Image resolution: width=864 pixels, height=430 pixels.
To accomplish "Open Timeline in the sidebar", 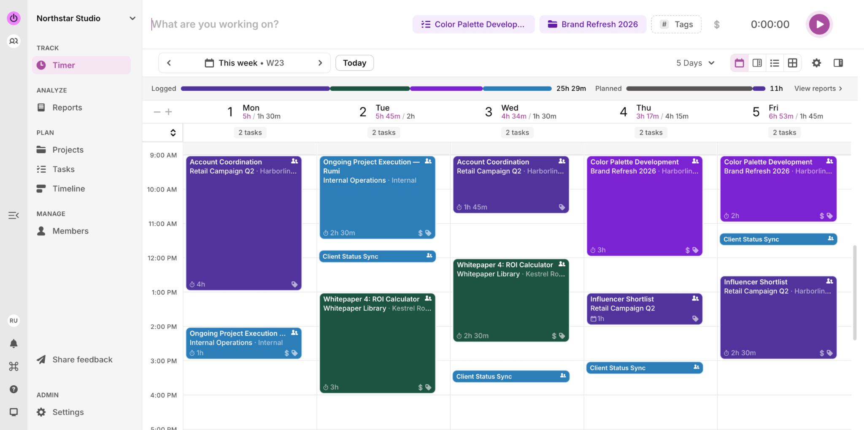I will point(81,188).
